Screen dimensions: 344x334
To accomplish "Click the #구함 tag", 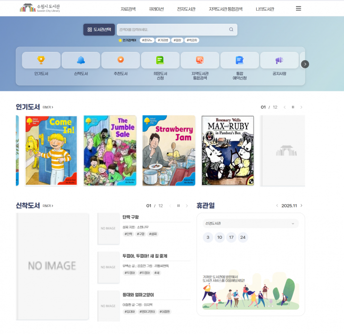I will [x=141, y=234].
